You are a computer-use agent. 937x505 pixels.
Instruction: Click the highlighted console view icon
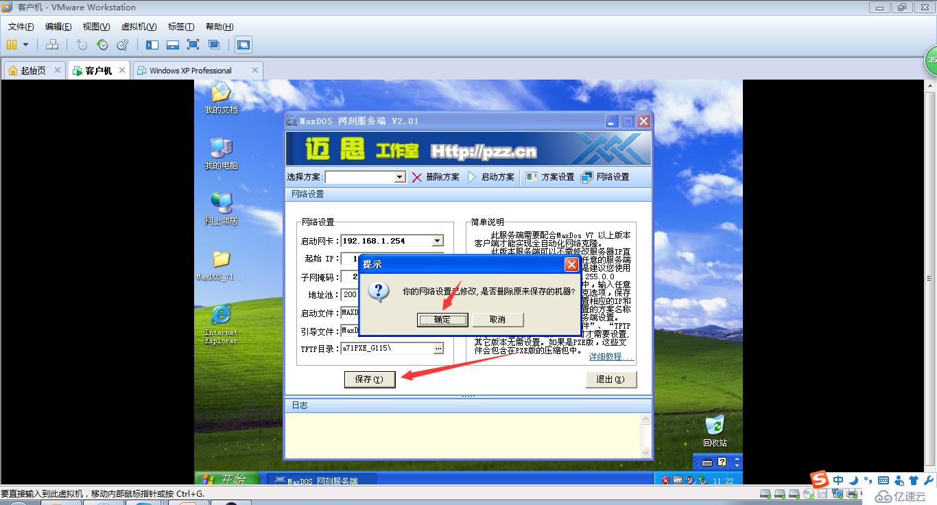coord(244,45)
